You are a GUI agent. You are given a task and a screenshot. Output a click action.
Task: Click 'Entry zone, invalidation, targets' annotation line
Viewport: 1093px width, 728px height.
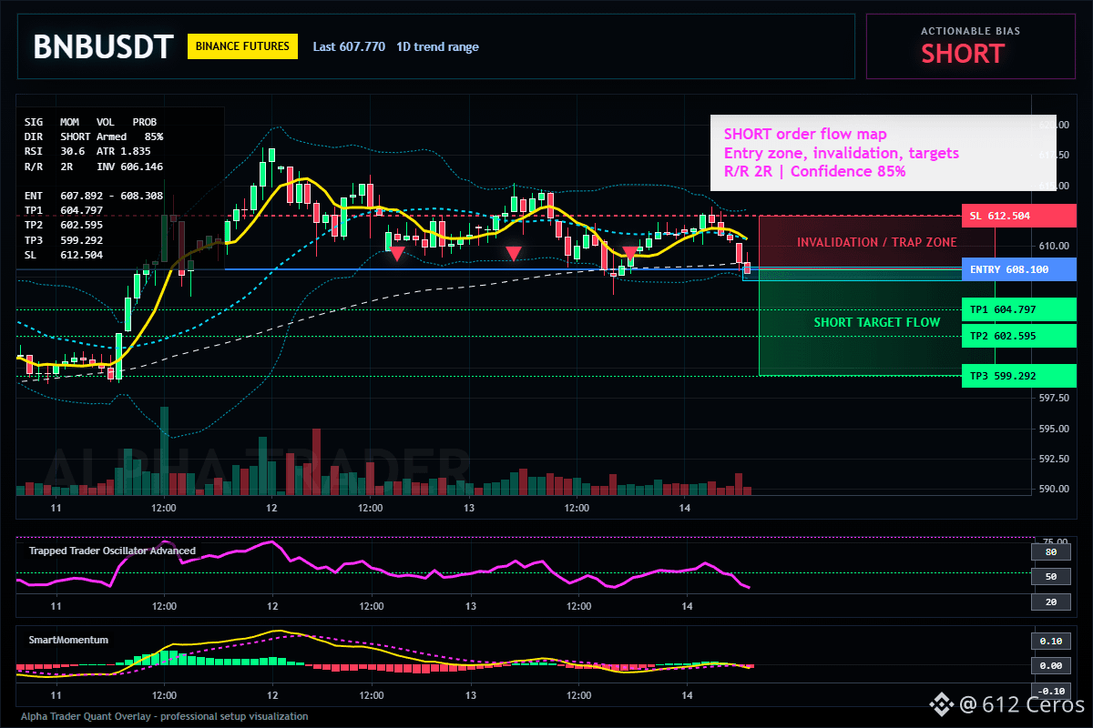click(x=841, y=153)
